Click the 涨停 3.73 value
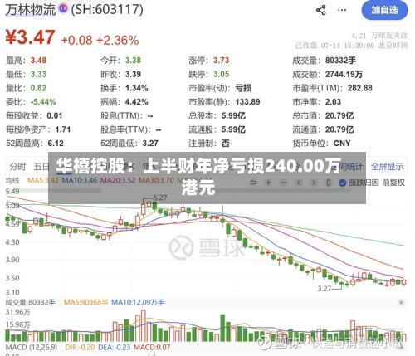The height and width of the screenshot is (356, 415). (222, 61)
